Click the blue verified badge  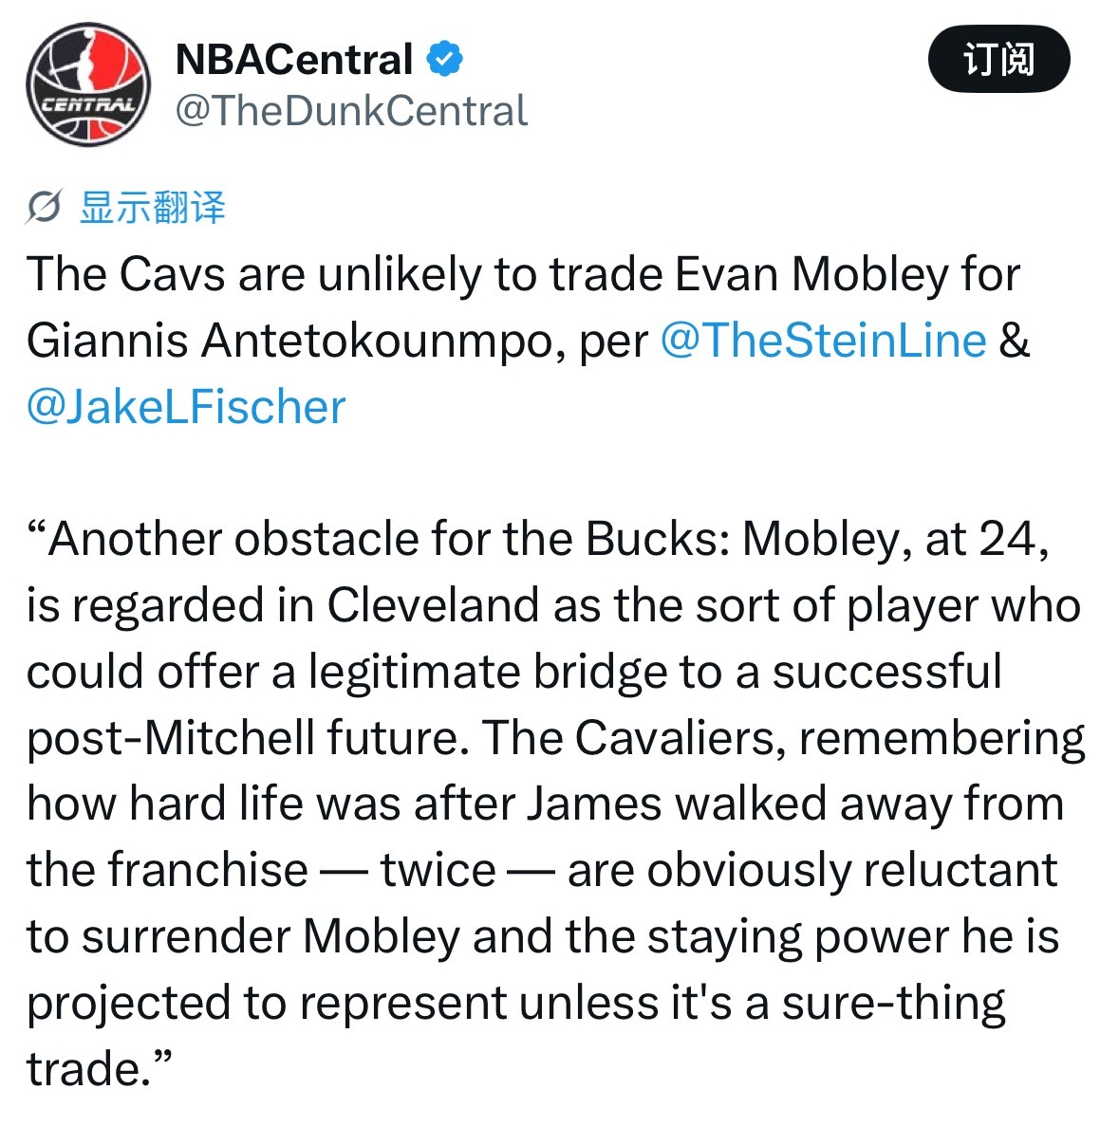tap(444, 59)
